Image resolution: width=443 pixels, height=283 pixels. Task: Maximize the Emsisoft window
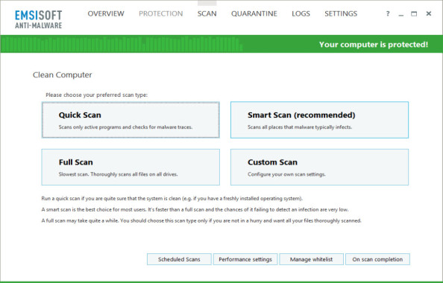pos(414,13)
